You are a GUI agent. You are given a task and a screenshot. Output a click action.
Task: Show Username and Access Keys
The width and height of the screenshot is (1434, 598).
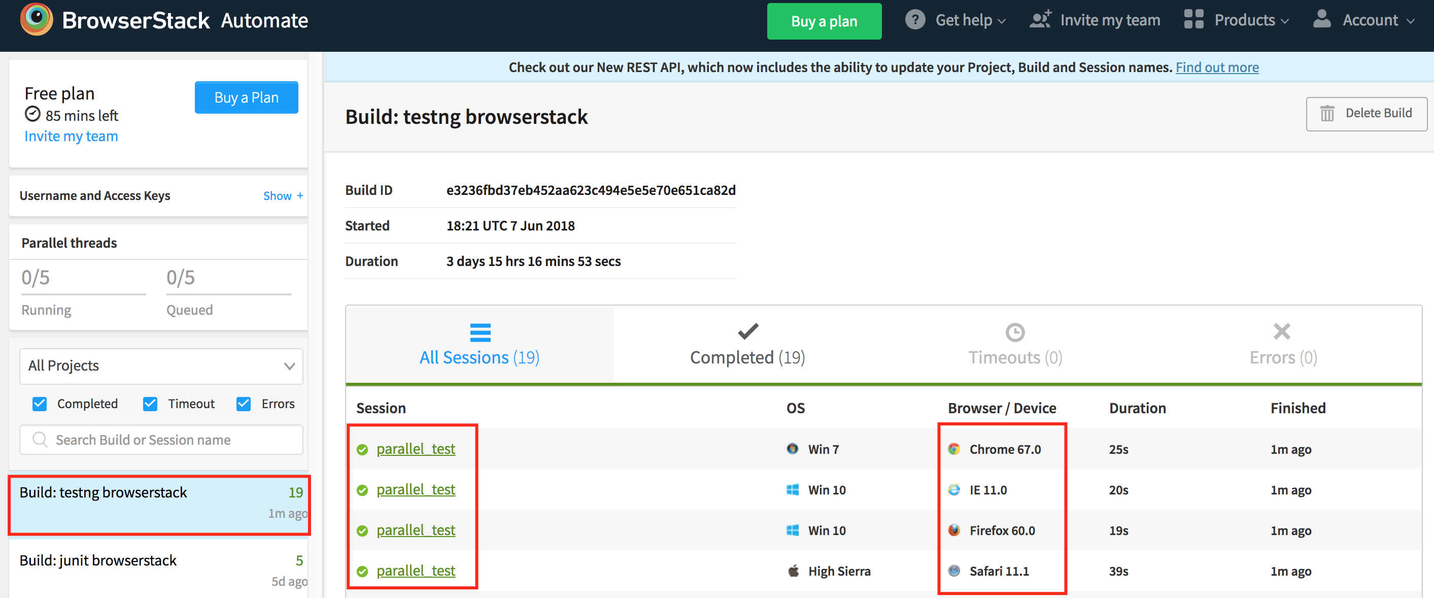283,195
